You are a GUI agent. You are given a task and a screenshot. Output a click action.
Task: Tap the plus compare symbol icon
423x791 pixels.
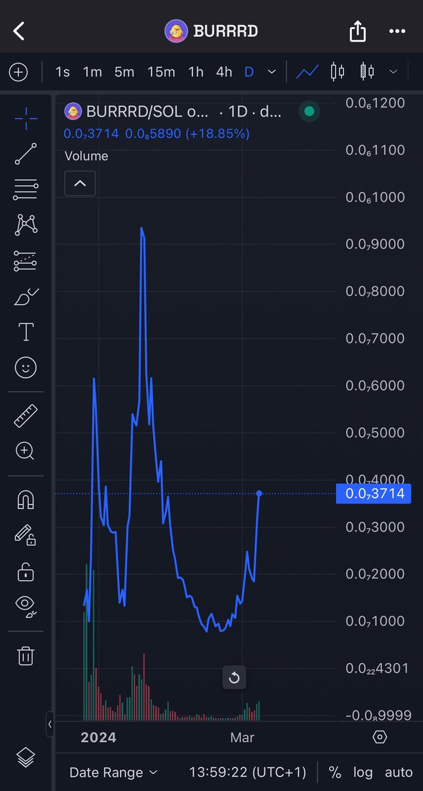[x=18, y=72]
